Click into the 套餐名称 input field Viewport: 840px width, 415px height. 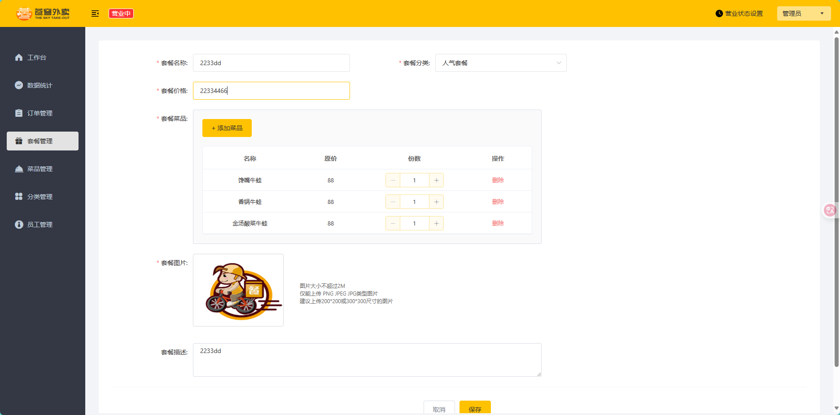point(271,63)
